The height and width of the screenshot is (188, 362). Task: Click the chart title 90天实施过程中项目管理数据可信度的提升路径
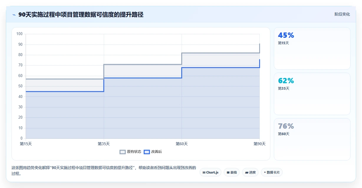pos(81,14)
